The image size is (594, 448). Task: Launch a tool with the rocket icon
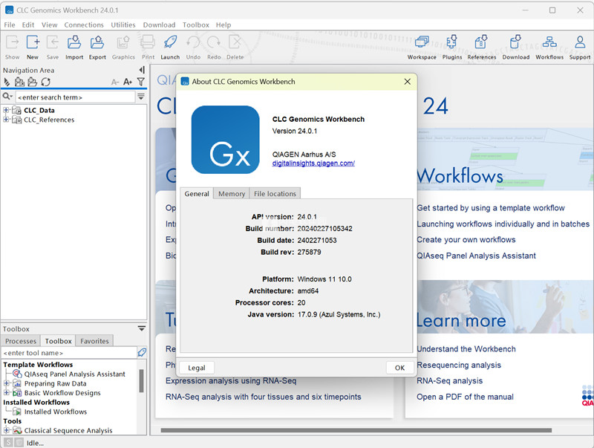[170, 48]
